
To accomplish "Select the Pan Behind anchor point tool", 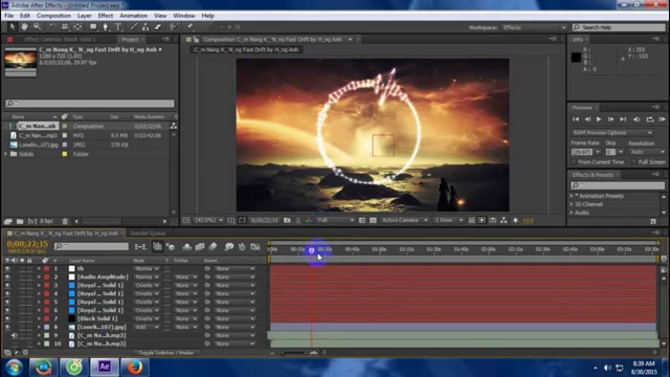I will pos(77,27).
